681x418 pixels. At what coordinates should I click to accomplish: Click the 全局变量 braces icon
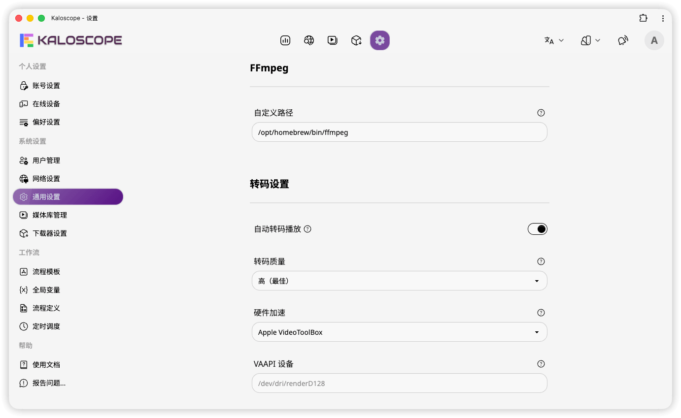point(24,290)
